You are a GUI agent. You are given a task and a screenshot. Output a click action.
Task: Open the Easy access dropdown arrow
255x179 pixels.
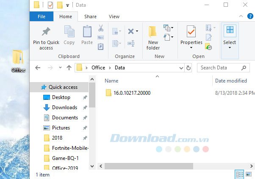point(172,37)
